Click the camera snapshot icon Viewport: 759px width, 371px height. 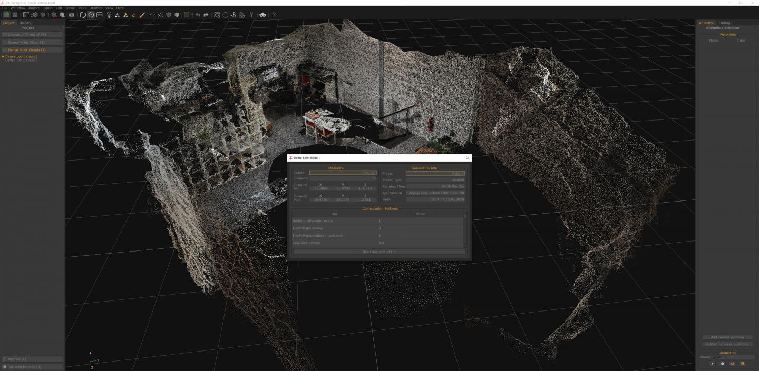coord(72,15)
